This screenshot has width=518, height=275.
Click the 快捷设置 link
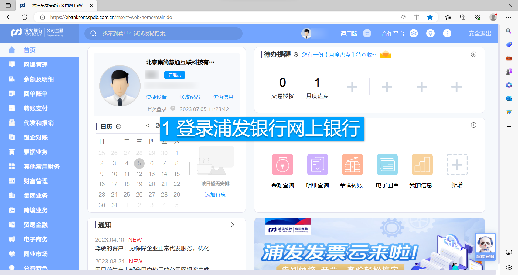coord(156,97)
